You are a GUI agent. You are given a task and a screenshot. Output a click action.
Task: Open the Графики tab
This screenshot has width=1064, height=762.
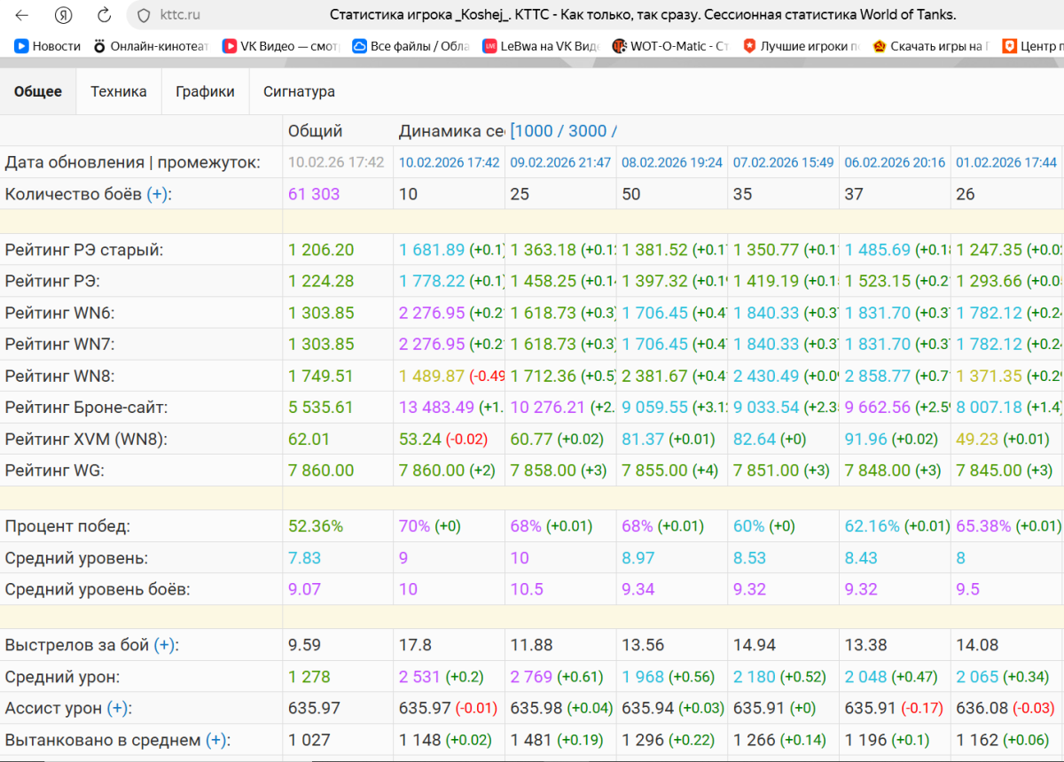205,91
